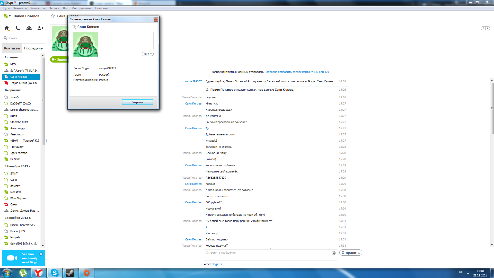Click the contact list scrollbar thumb
Image resolution: width=494 pixels, height=278 pixels.
43,101
